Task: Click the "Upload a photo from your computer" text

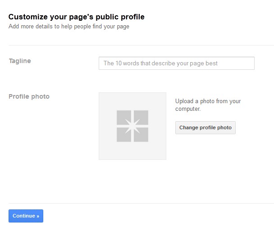Action: click(x=208, y=105)
